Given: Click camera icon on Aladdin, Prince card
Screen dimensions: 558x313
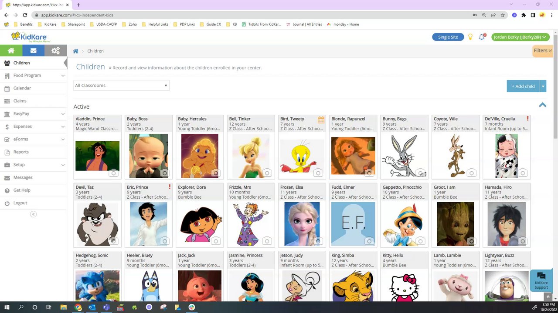Looking at the screenshot, I should tap(113, 173).
